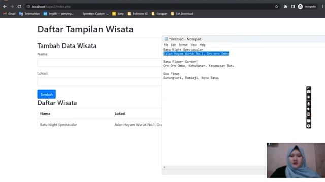
Task: Click the Nama column header
Action: coord(45,113)
